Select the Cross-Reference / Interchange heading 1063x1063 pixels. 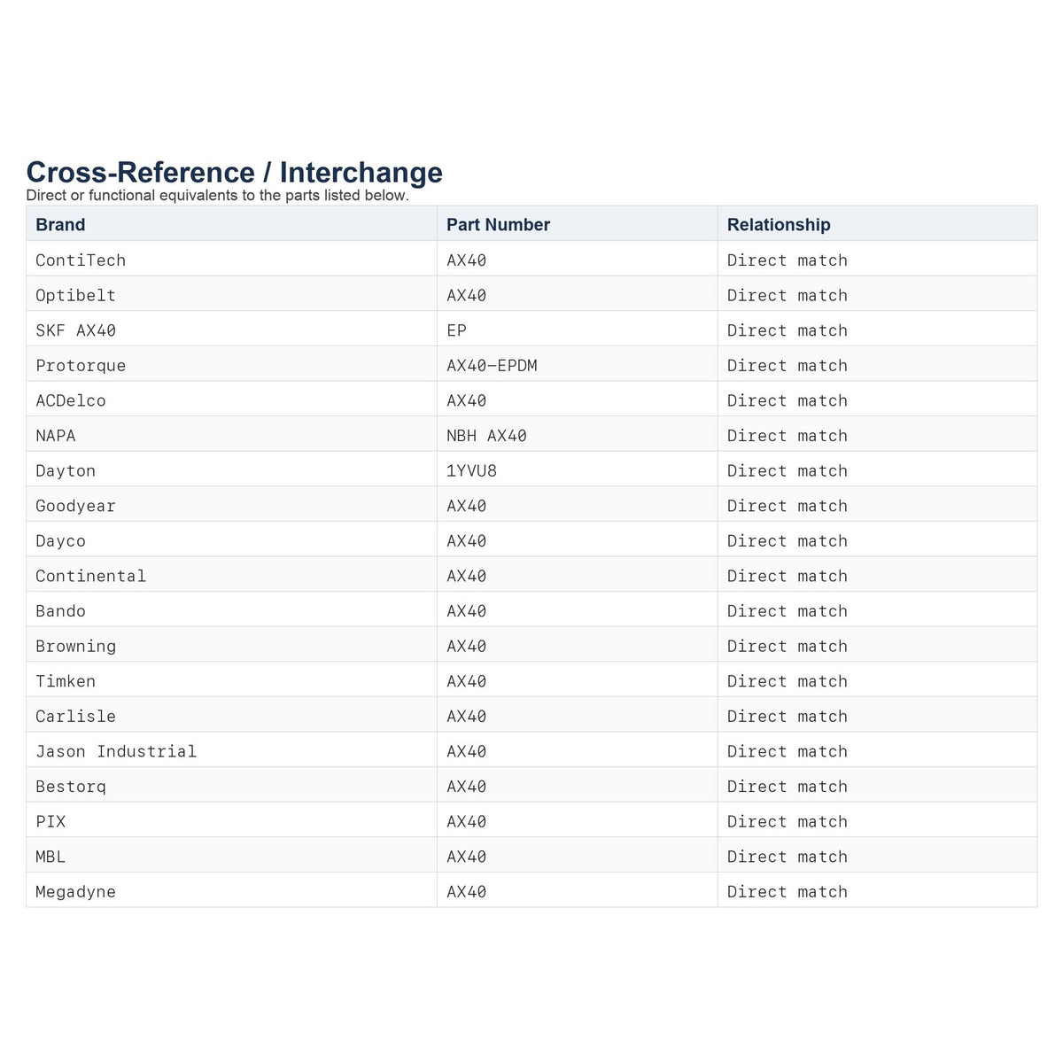pos(235,172)
